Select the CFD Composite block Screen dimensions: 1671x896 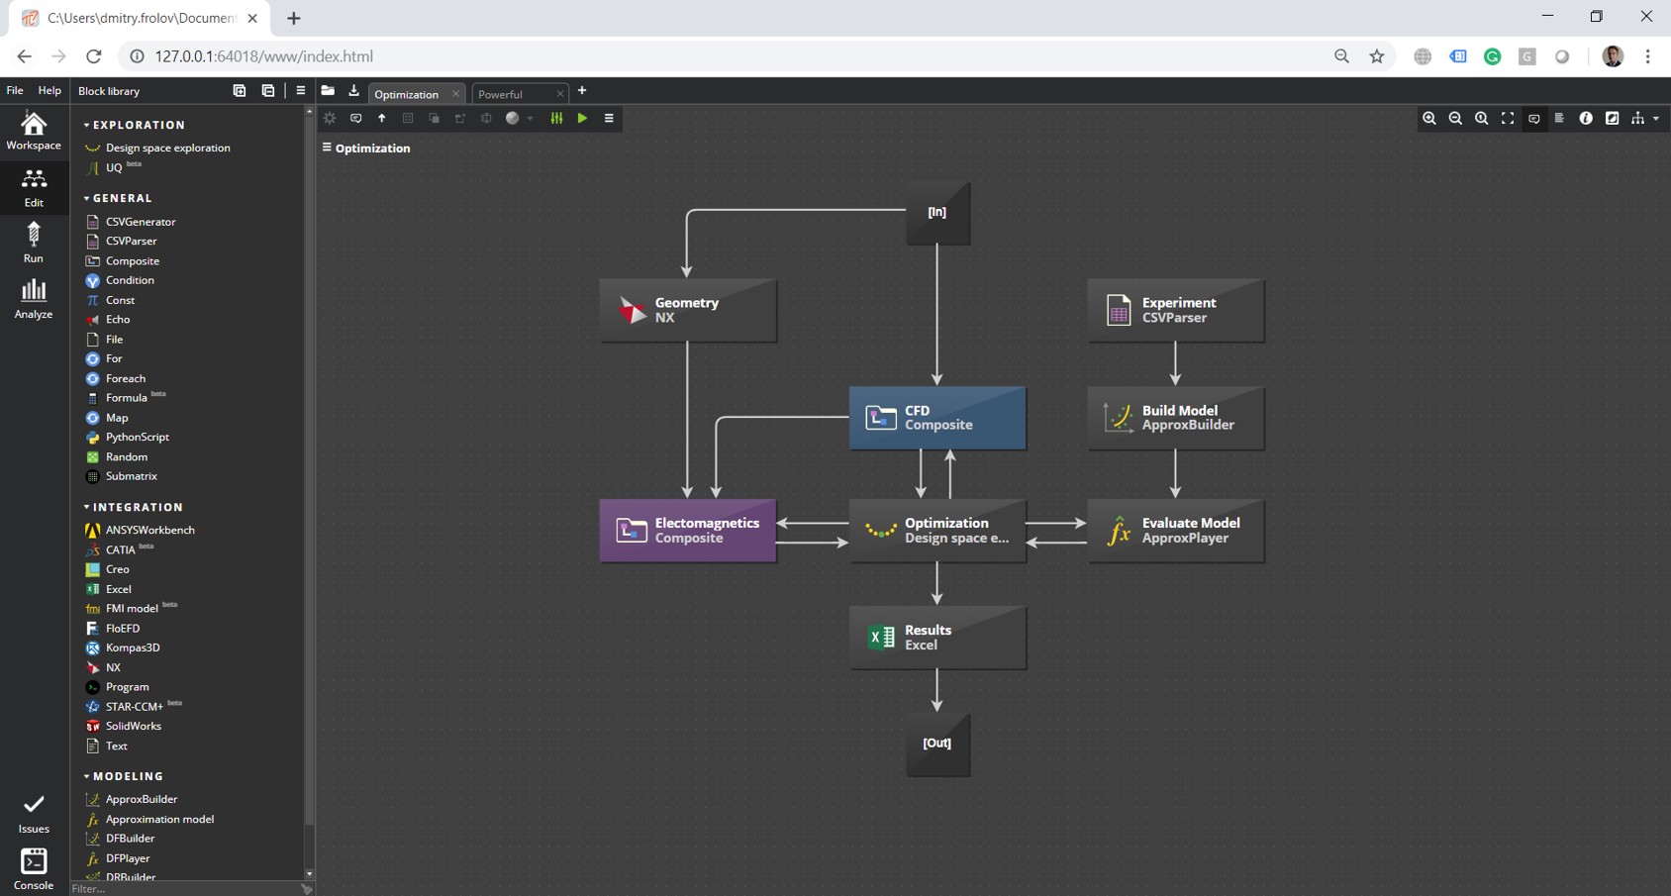(x=937, y=418)
